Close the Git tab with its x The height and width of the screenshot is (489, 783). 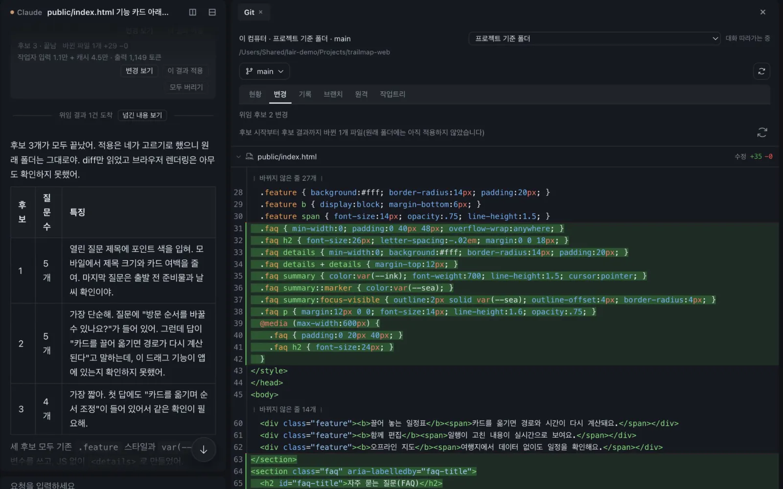point(260,12)
